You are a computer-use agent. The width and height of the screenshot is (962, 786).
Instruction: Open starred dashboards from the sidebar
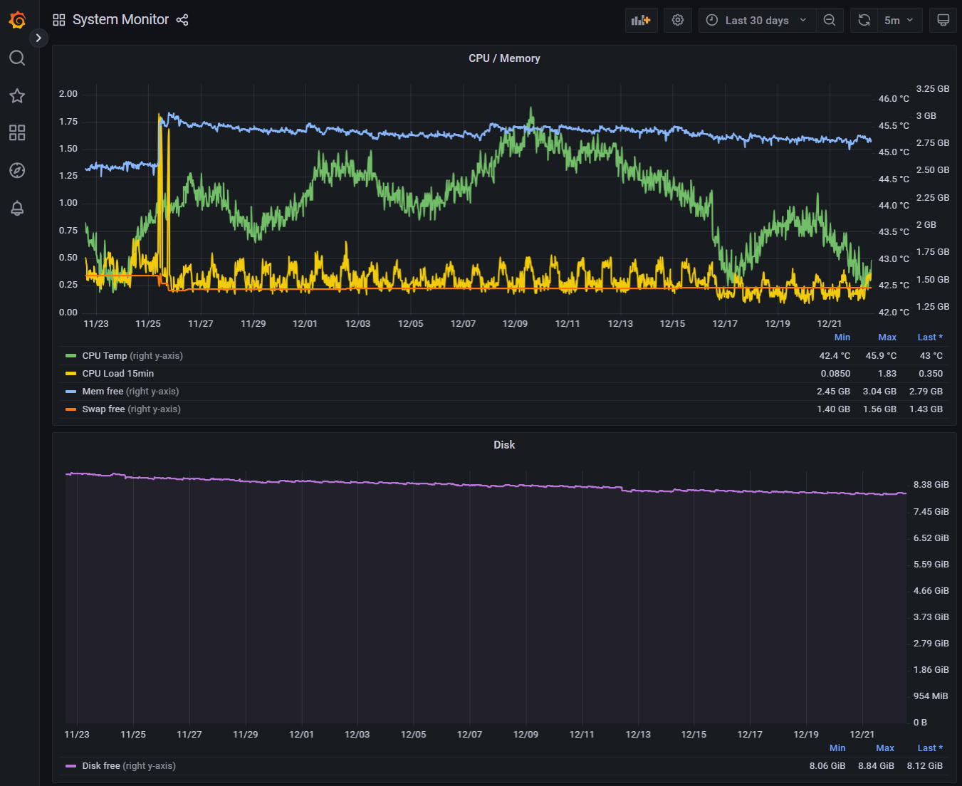[x=17, y=95]
